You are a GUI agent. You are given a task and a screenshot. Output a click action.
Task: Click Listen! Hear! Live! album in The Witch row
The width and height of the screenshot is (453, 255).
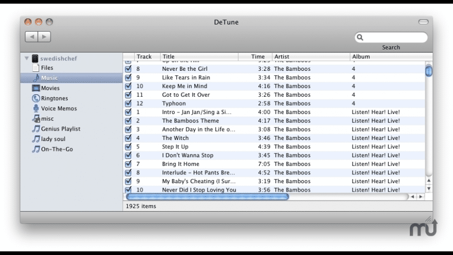click(376, 138)
